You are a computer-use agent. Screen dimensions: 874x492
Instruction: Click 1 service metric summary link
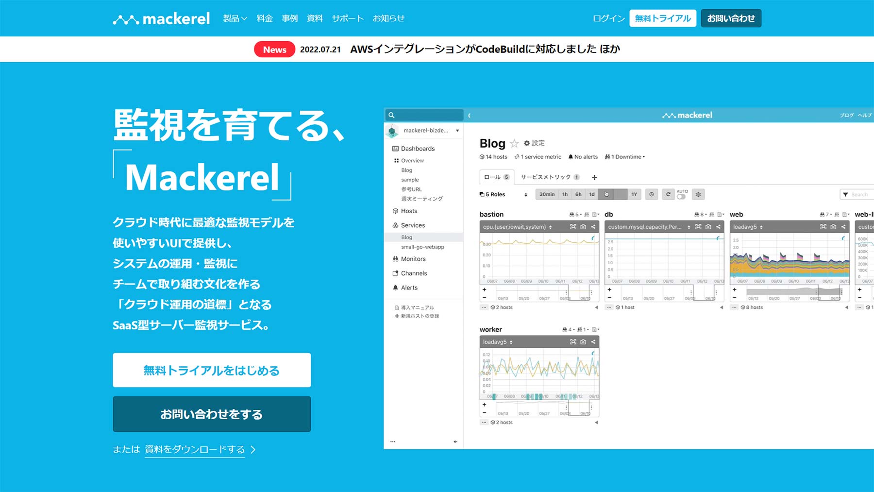coord(538,157)
